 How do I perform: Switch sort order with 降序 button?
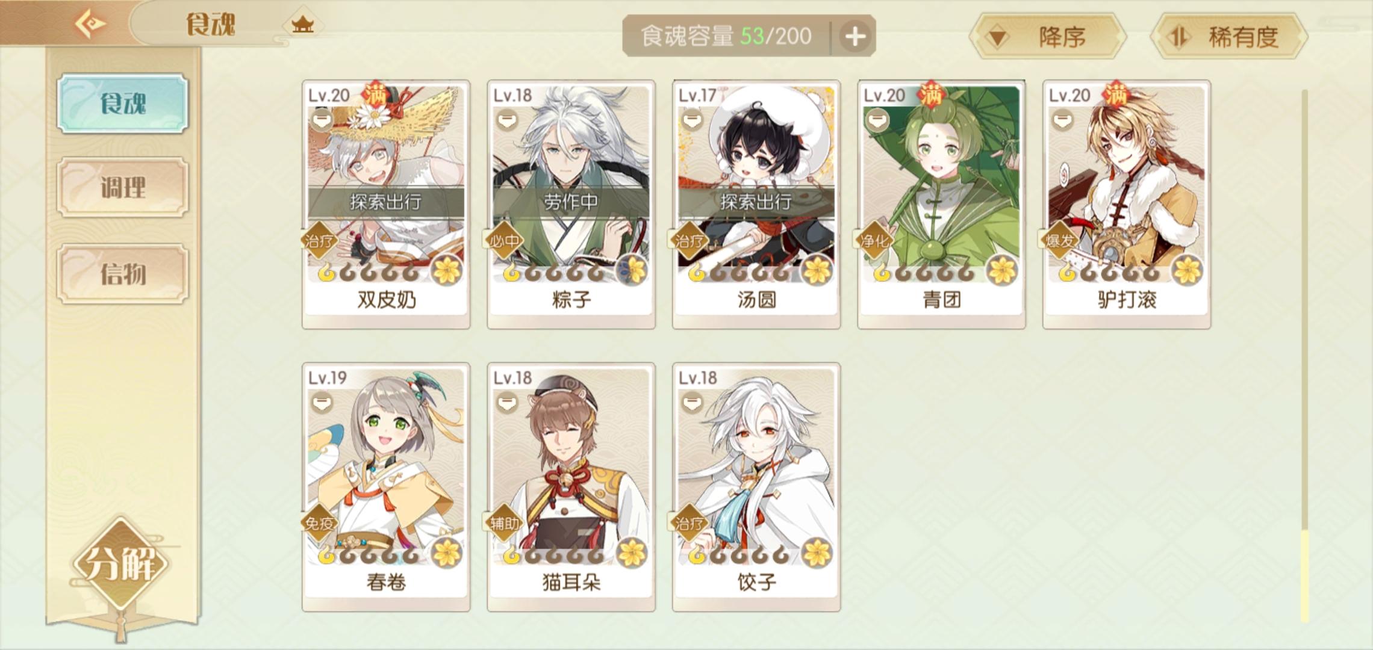tap(1048, 37)
